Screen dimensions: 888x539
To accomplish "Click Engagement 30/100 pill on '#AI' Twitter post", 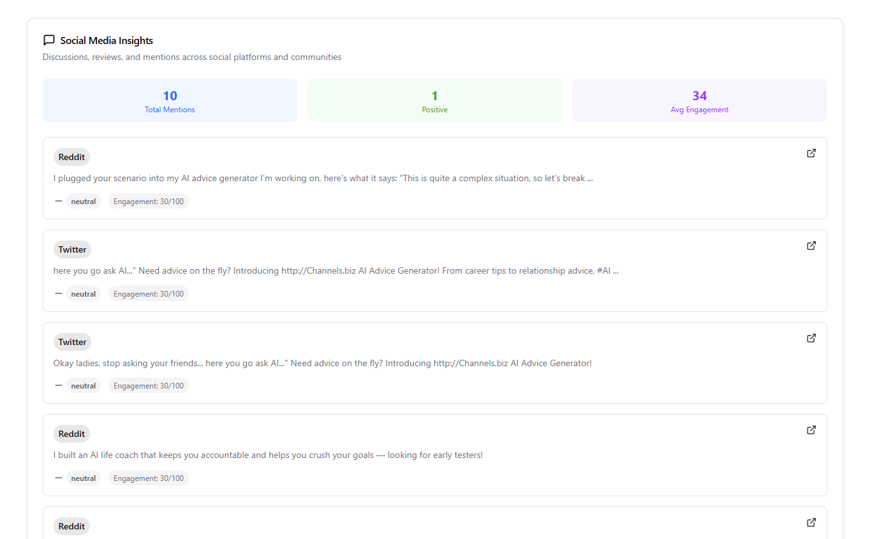I will (149, 294).
